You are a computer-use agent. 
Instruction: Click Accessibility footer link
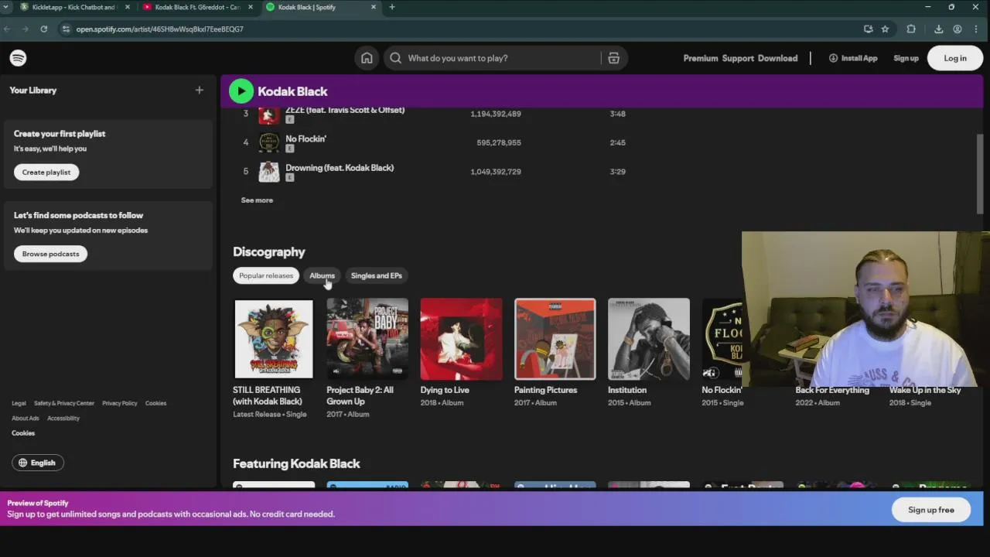(63, 419)
